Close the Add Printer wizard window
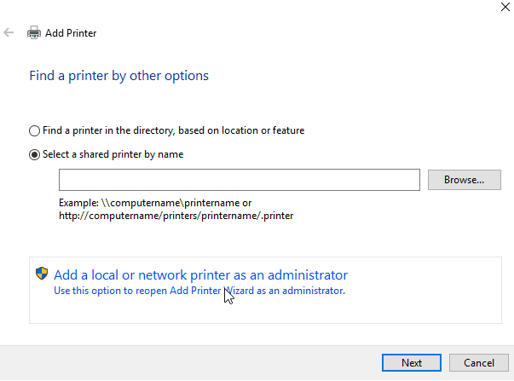514x381 pixels. (505, 7)
